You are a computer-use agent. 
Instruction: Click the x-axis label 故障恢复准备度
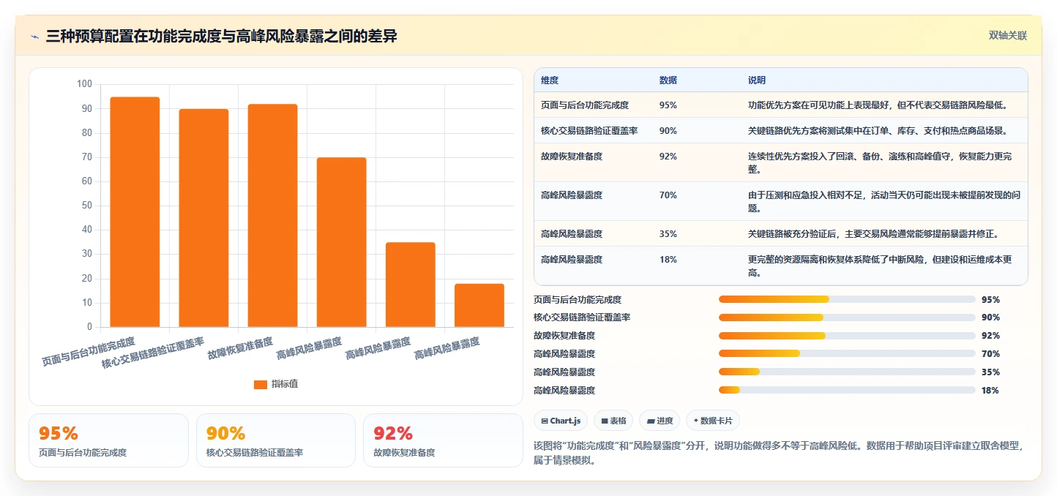240,347
